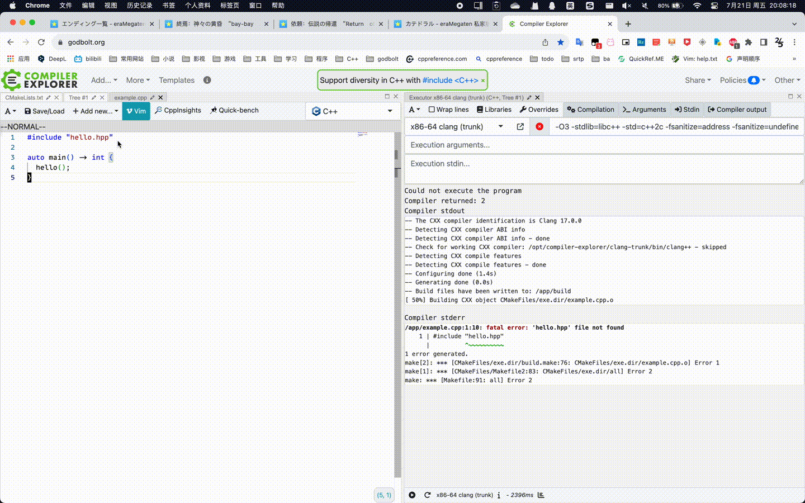Click the Compiler Explorer logo
Viewport: 805px width, 503px height.
40,80
